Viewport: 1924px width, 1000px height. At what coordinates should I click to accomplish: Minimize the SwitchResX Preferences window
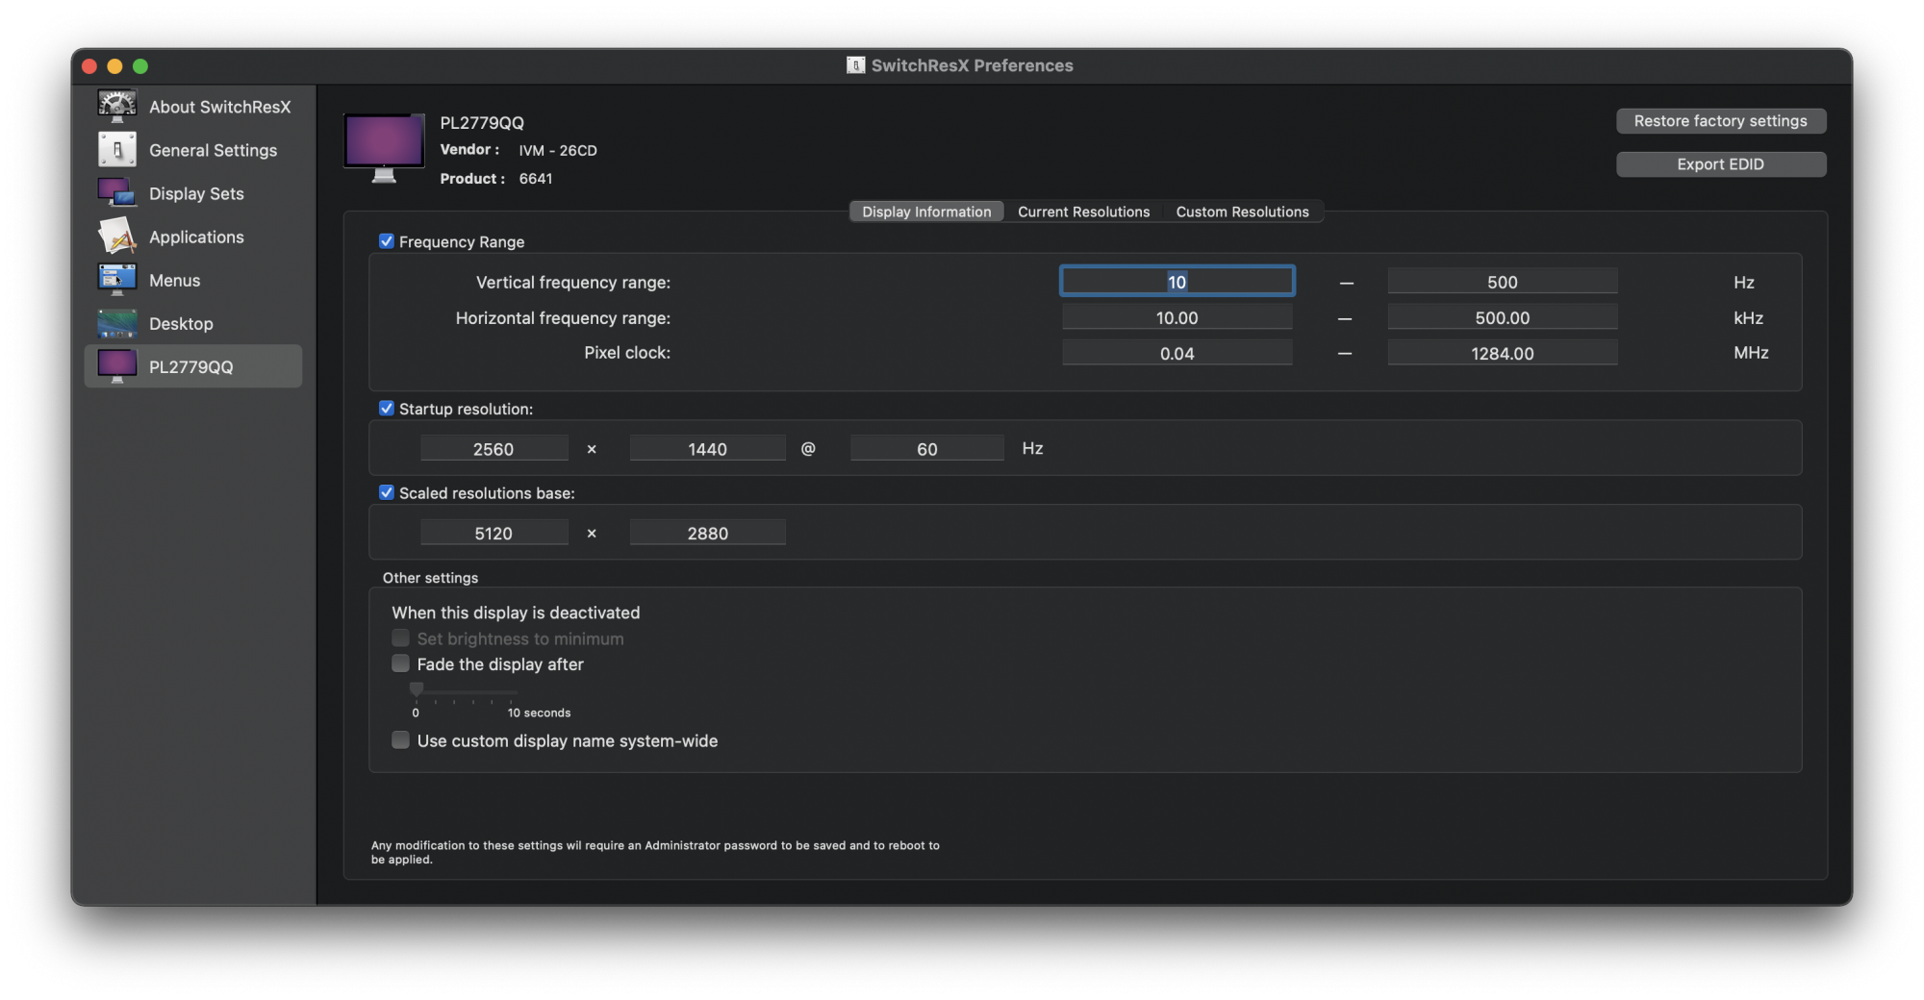pos(114,66)
